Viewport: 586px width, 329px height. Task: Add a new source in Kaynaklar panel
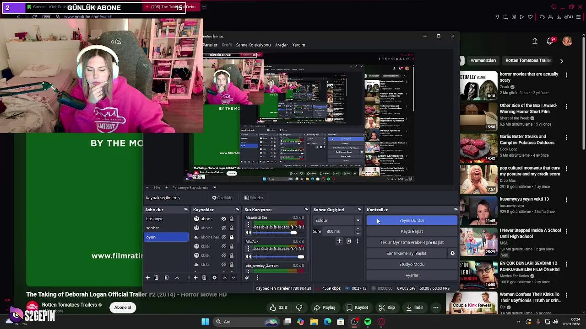[195, 277]
